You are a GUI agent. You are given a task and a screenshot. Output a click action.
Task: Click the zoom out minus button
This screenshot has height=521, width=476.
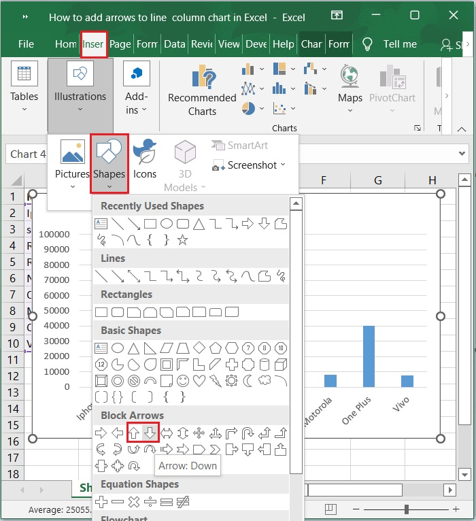click(356, 509)
